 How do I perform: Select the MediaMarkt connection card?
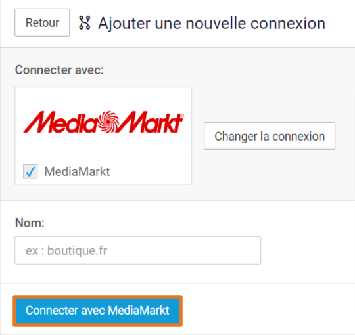[x=103, y=136]
